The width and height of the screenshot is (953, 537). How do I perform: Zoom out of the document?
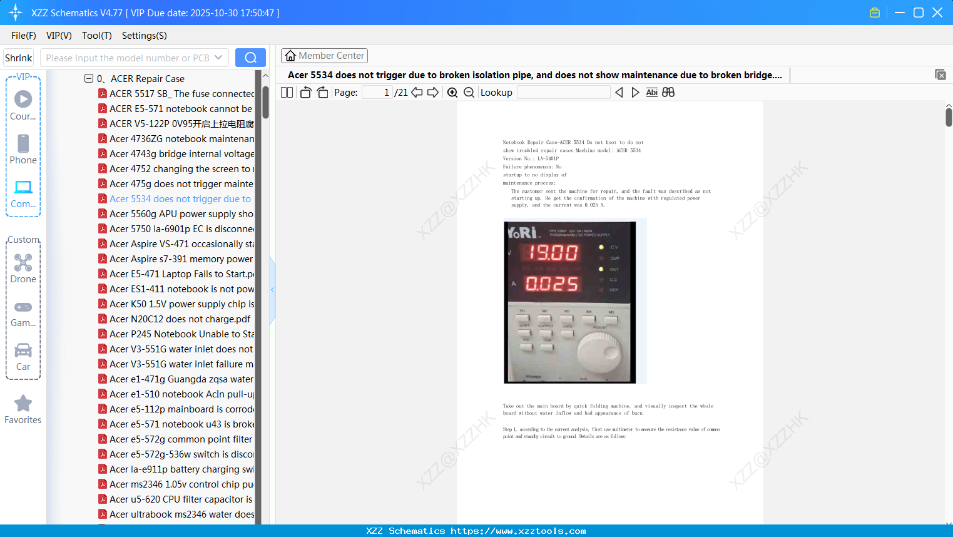[x=469, y=93]
